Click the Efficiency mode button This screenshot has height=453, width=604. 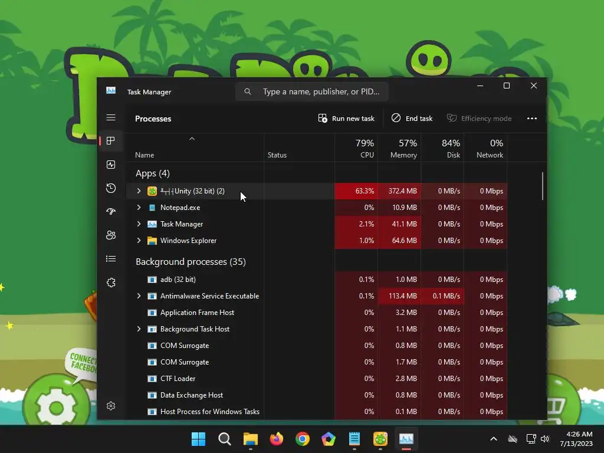pos(479,119)
